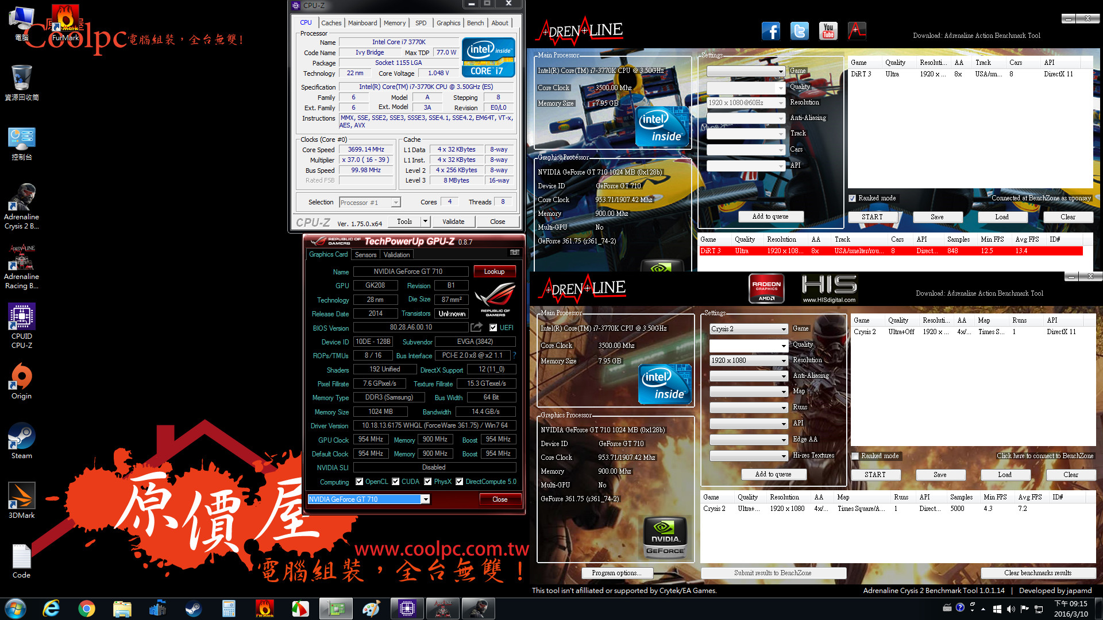Open the Recycle Bin desktop icon

[22, 83]
